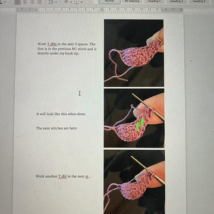
Task: Click the borders icon
Action: [77, 2]
